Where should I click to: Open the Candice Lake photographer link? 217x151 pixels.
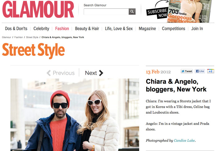(184, 141)
